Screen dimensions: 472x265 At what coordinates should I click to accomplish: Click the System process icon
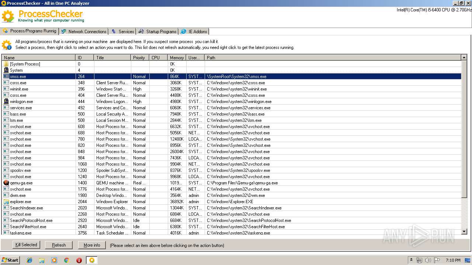(6, 70)
